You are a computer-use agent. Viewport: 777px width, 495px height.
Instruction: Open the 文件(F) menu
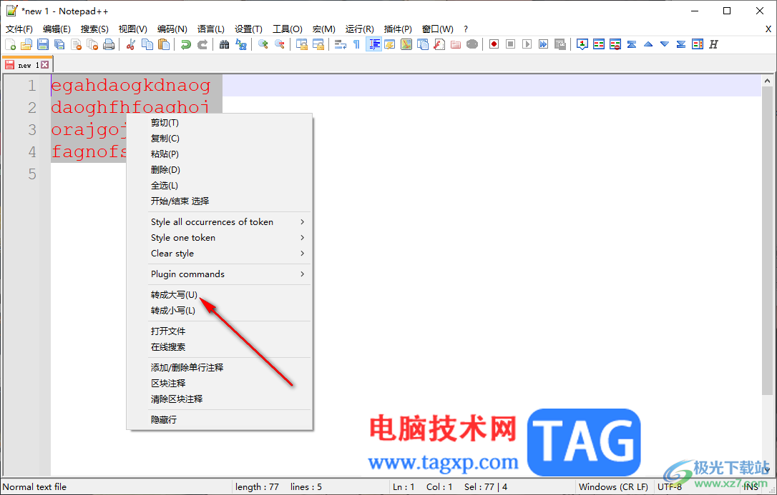[x=19, y=29]
